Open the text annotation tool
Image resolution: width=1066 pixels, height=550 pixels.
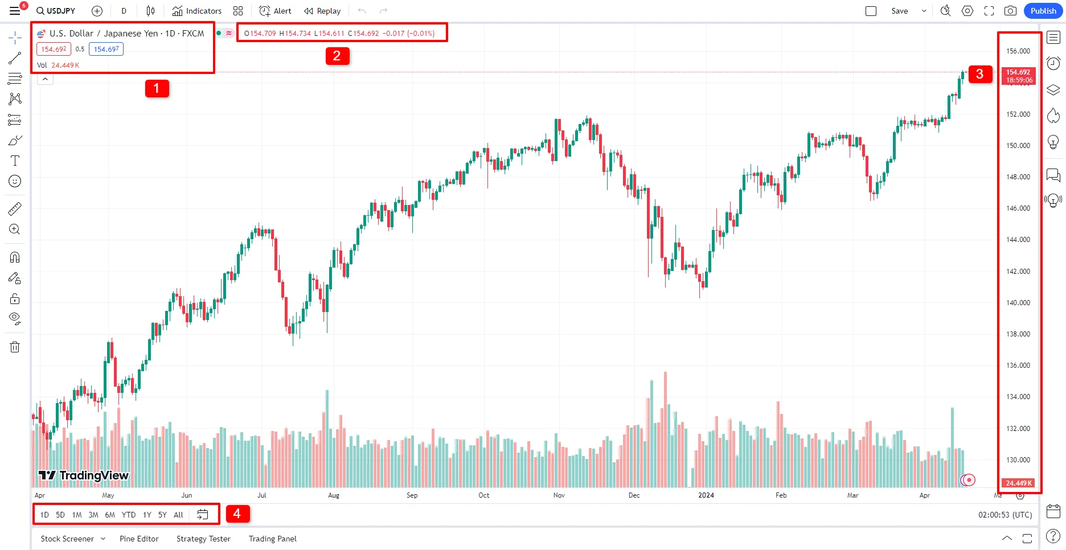click(x=15, y=161)
